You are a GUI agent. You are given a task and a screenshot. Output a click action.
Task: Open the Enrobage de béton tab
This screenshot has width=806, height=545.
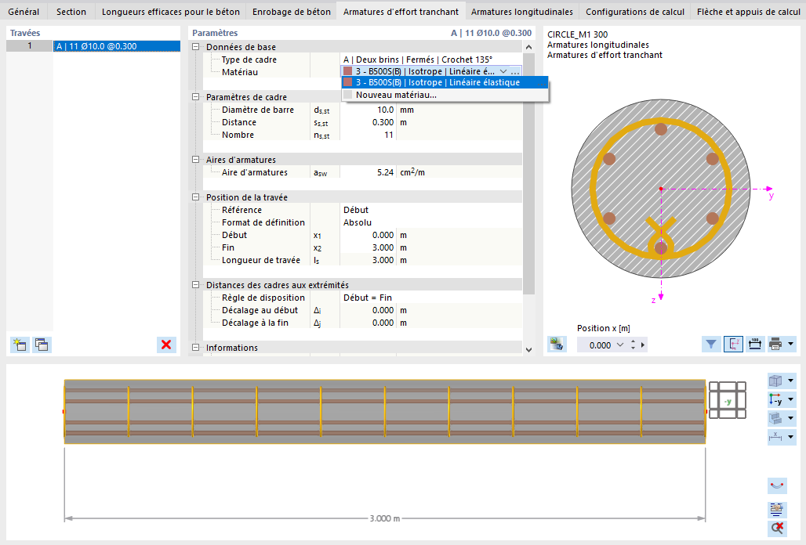click(292, 11)
